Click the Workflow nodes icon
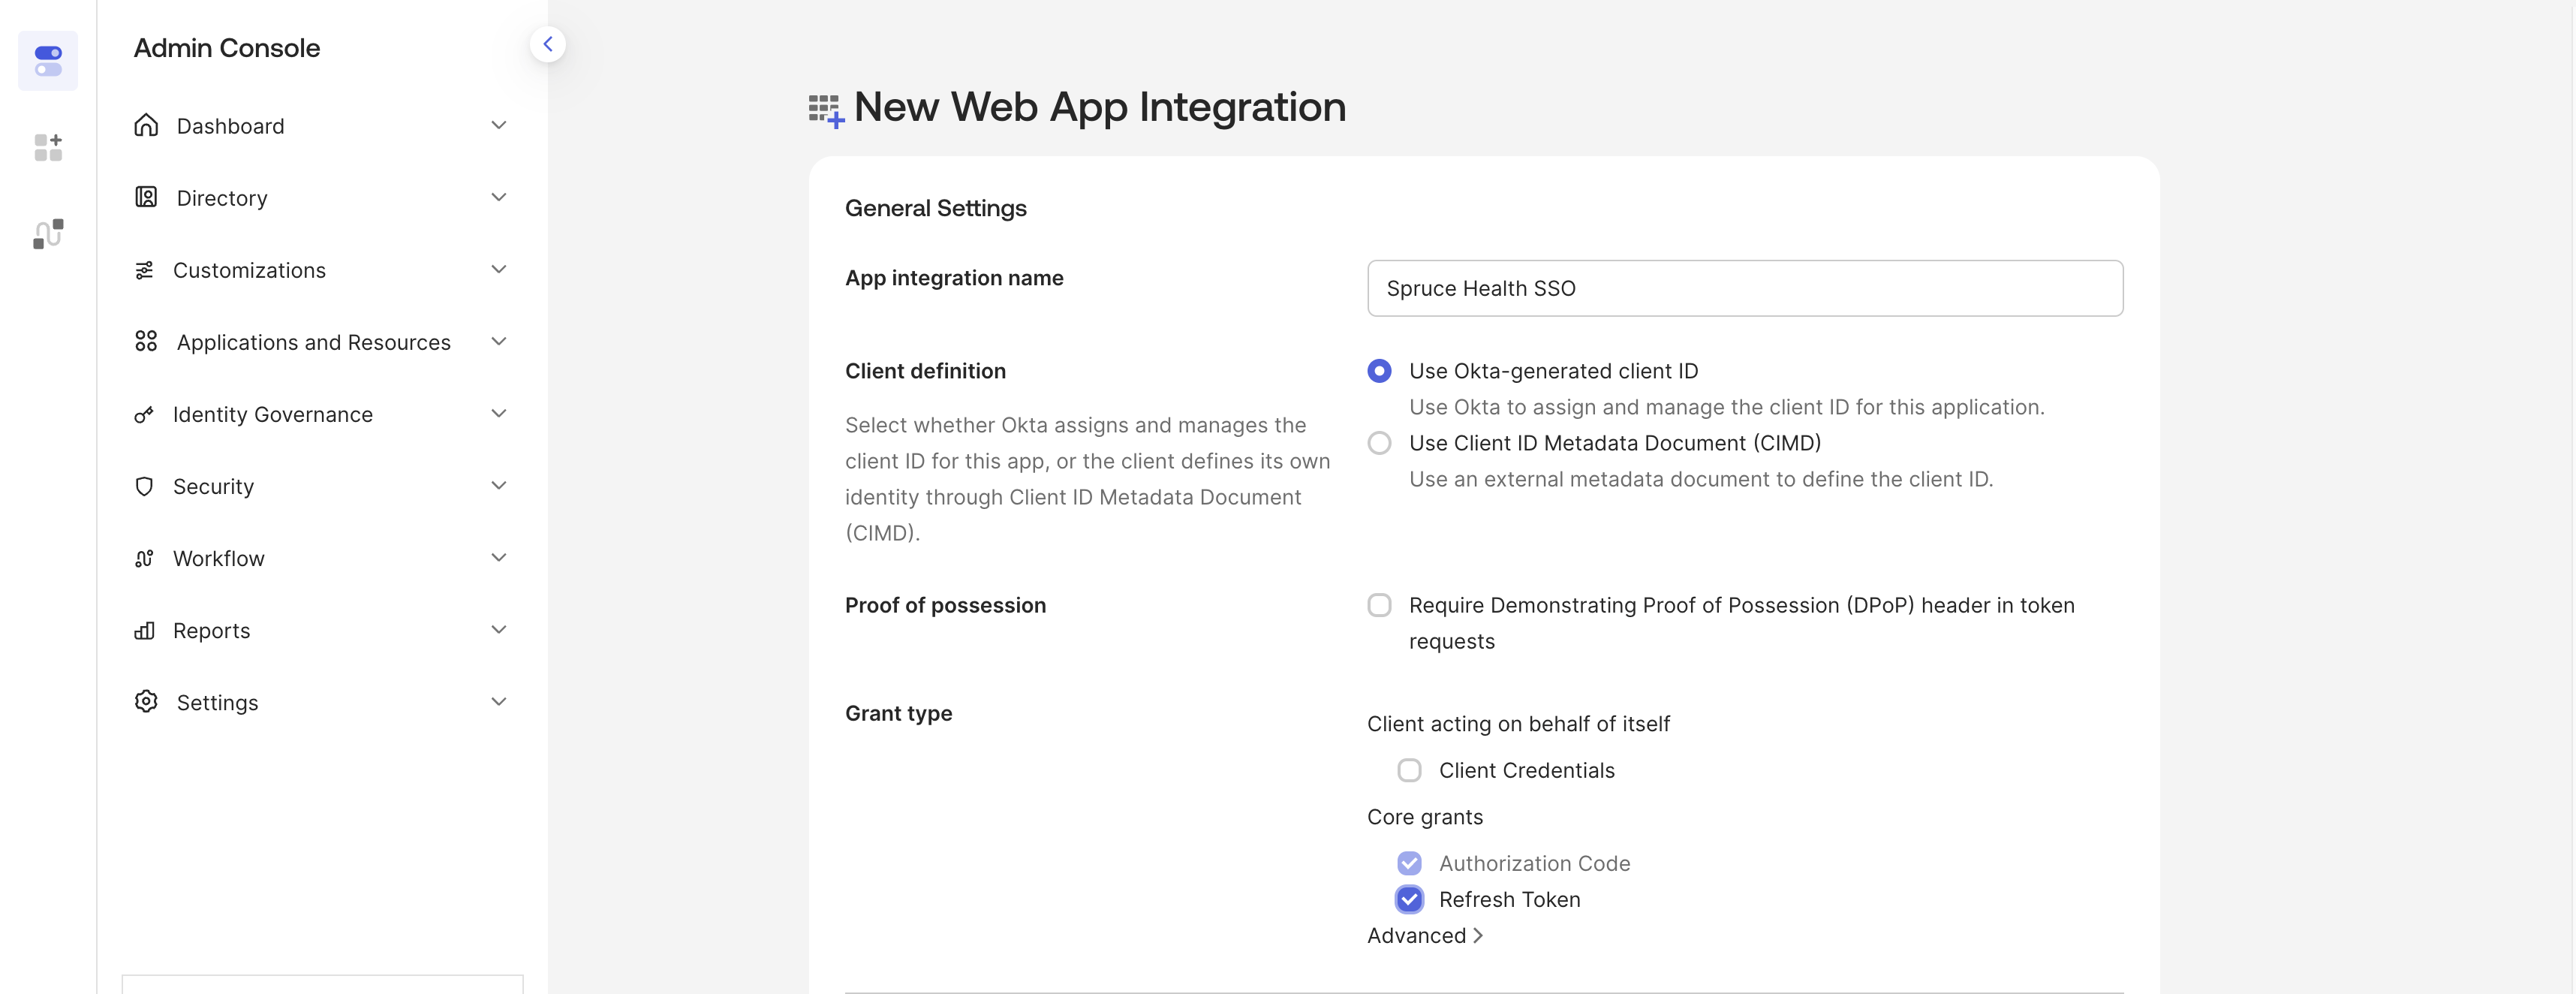This screenshot has width=2576, height=994. click(144, 558)
